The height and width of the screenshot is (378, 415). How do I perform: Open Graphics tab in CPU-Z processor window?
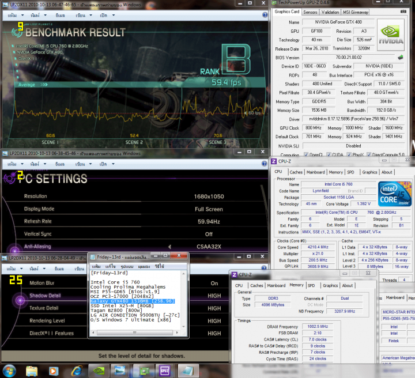[x=369, y=172]
